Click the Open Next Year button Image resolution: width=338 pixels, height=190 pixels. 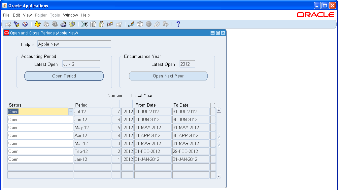coord(168,76)
